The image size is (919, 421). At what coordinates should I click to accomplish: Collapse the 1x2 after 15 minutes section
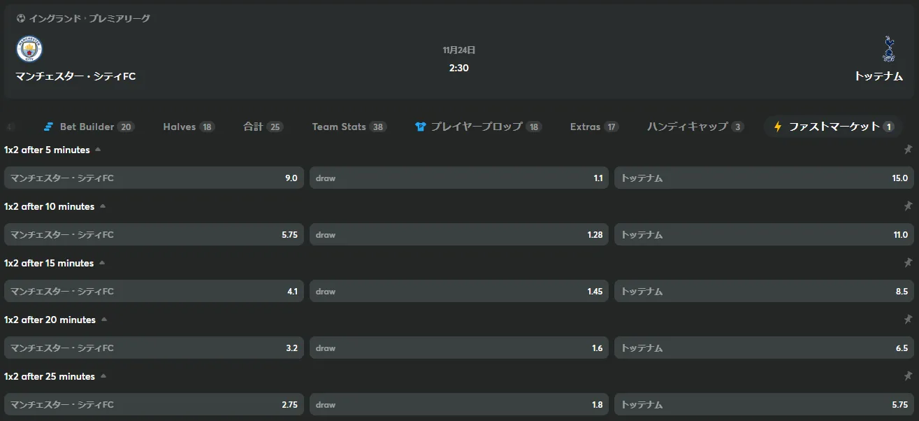(101, 263)
